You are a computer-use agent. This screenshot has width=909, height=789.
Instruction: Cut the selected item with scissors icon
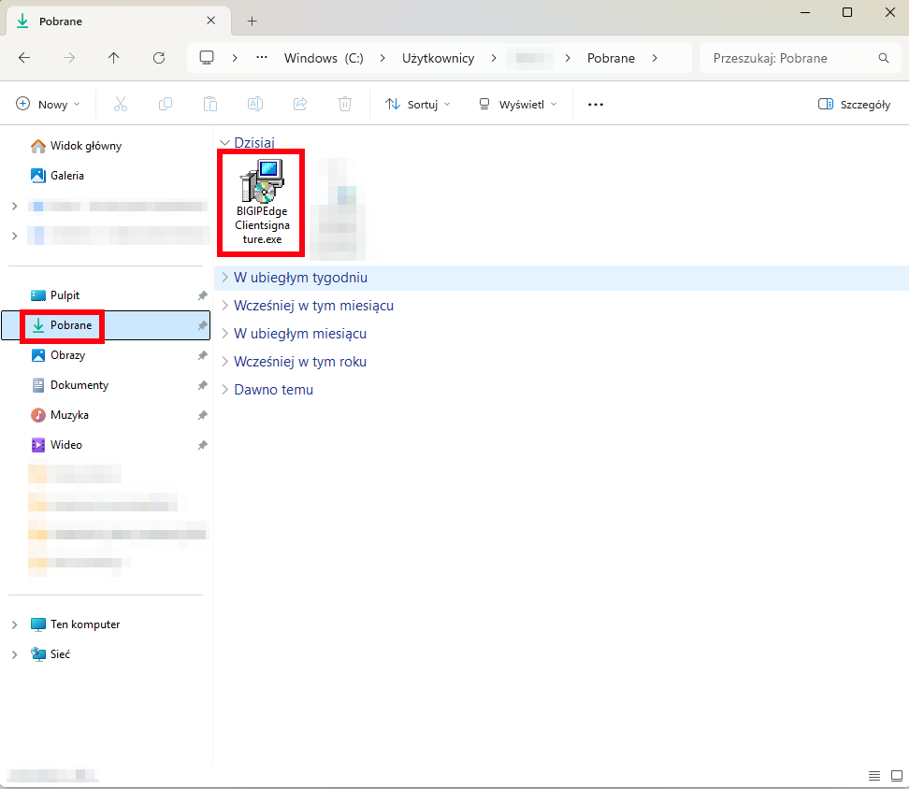121,105
